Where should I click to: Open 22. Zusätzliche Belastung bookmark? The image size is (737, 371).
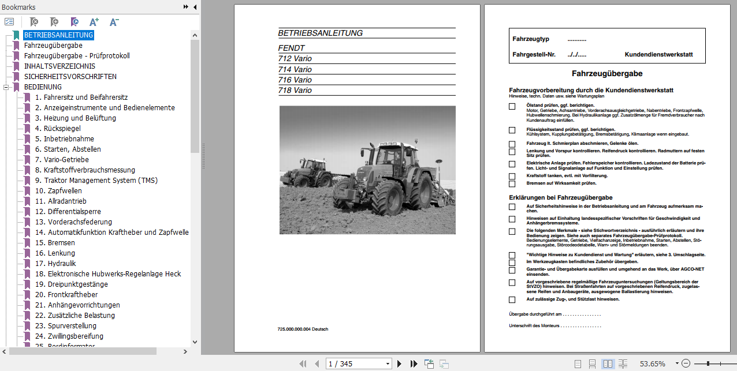coord(75,316)
